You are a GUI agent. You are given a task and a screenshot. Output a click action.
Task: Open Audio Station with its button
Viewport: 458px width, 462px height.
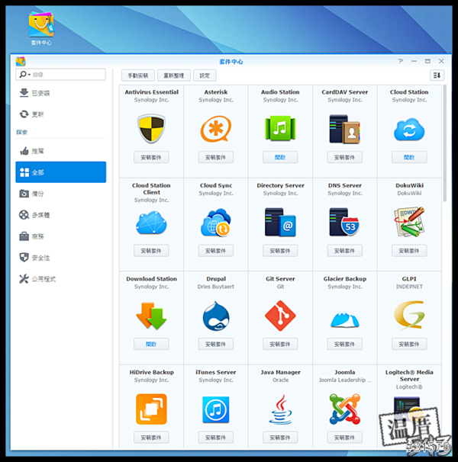click(x=280, y=157)
